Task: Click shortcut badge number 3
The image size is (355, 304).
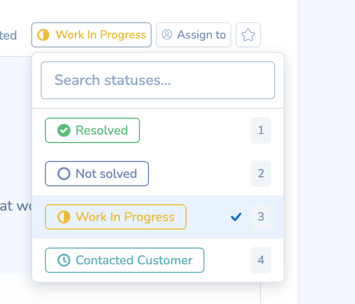Action: 261,217
